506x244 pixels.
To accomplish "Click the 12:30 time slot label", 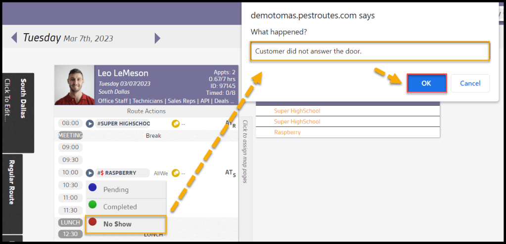I will pos(69,234).
